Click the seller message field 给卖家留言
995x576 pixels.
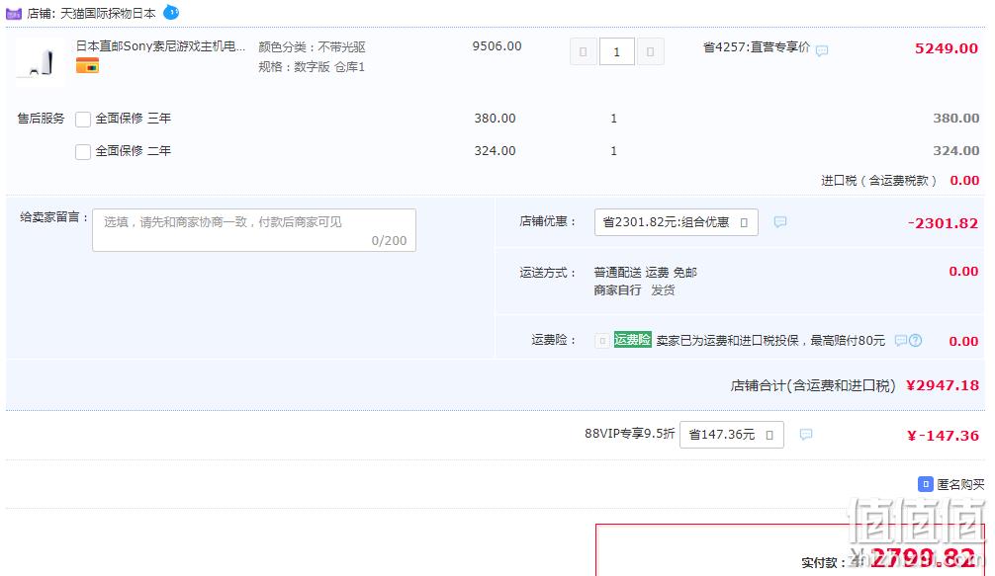[254, 230]
